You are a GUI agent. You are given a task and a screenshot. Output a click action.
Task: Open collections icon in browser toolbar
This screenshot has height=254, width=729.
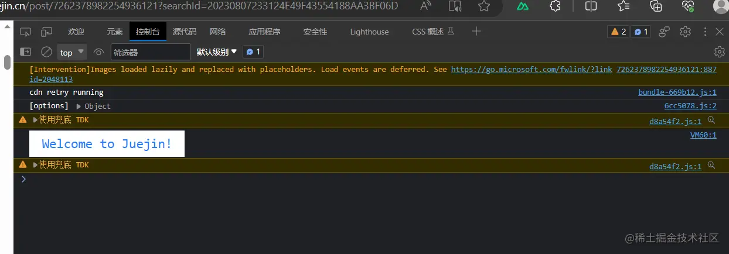pos(656,6)
